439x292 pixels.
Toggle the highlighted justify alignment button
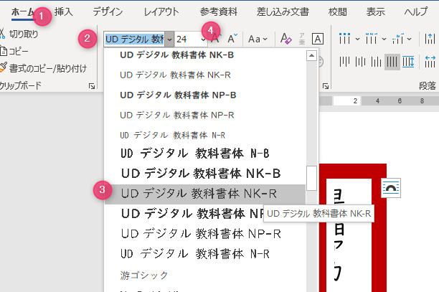[x=392, y=62]
